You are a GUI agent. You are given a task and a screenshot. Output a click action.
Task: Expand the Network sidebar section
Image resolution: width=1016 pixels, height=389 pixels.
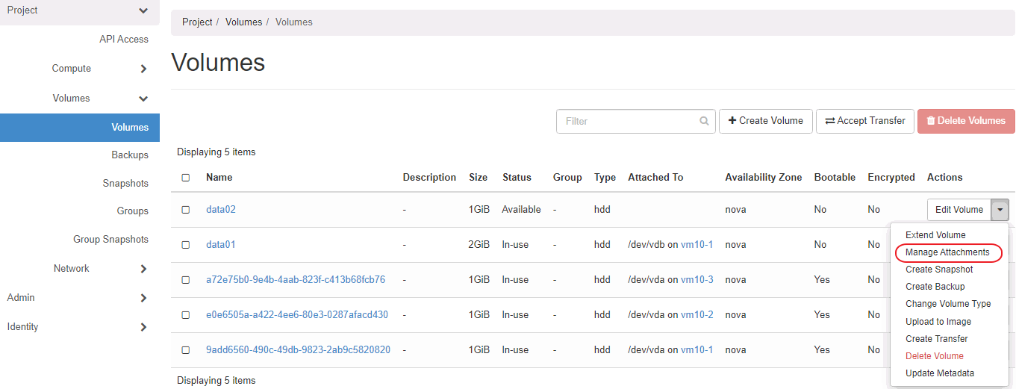[x=143, y=269]
